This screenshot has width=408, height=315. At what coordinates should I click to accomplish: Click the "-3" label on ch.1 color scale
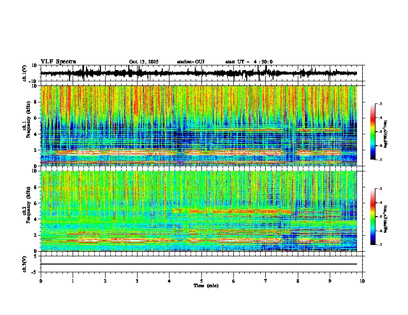pos(380,103)
